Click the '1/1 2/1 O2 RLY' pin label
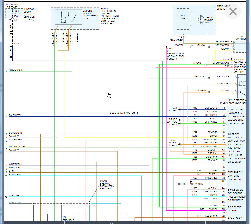Image resolution: width=251 pixels, height=224 pixels. click(235, 137)
